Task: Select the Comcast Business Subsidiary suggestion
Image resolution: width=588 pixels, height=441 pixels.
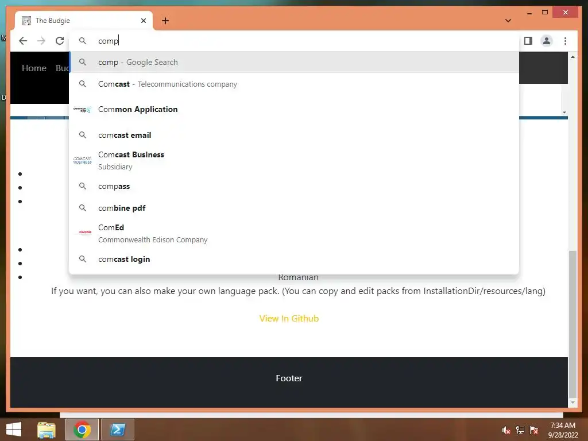Action: pyautogui.click(x=294, y=161)
